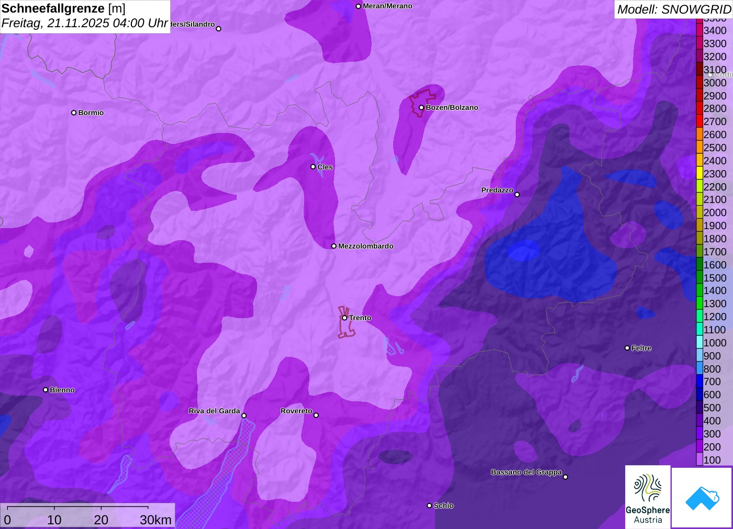
Task: Pick the blue 700 legend swatch
Action: pos(699,381)
